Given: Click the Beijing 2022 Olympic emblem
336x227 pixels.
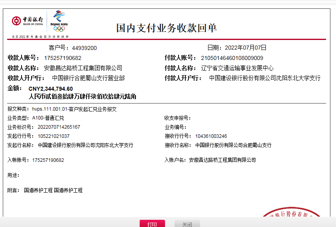Looking at the screenshot, I should click(x=59, y=20).
